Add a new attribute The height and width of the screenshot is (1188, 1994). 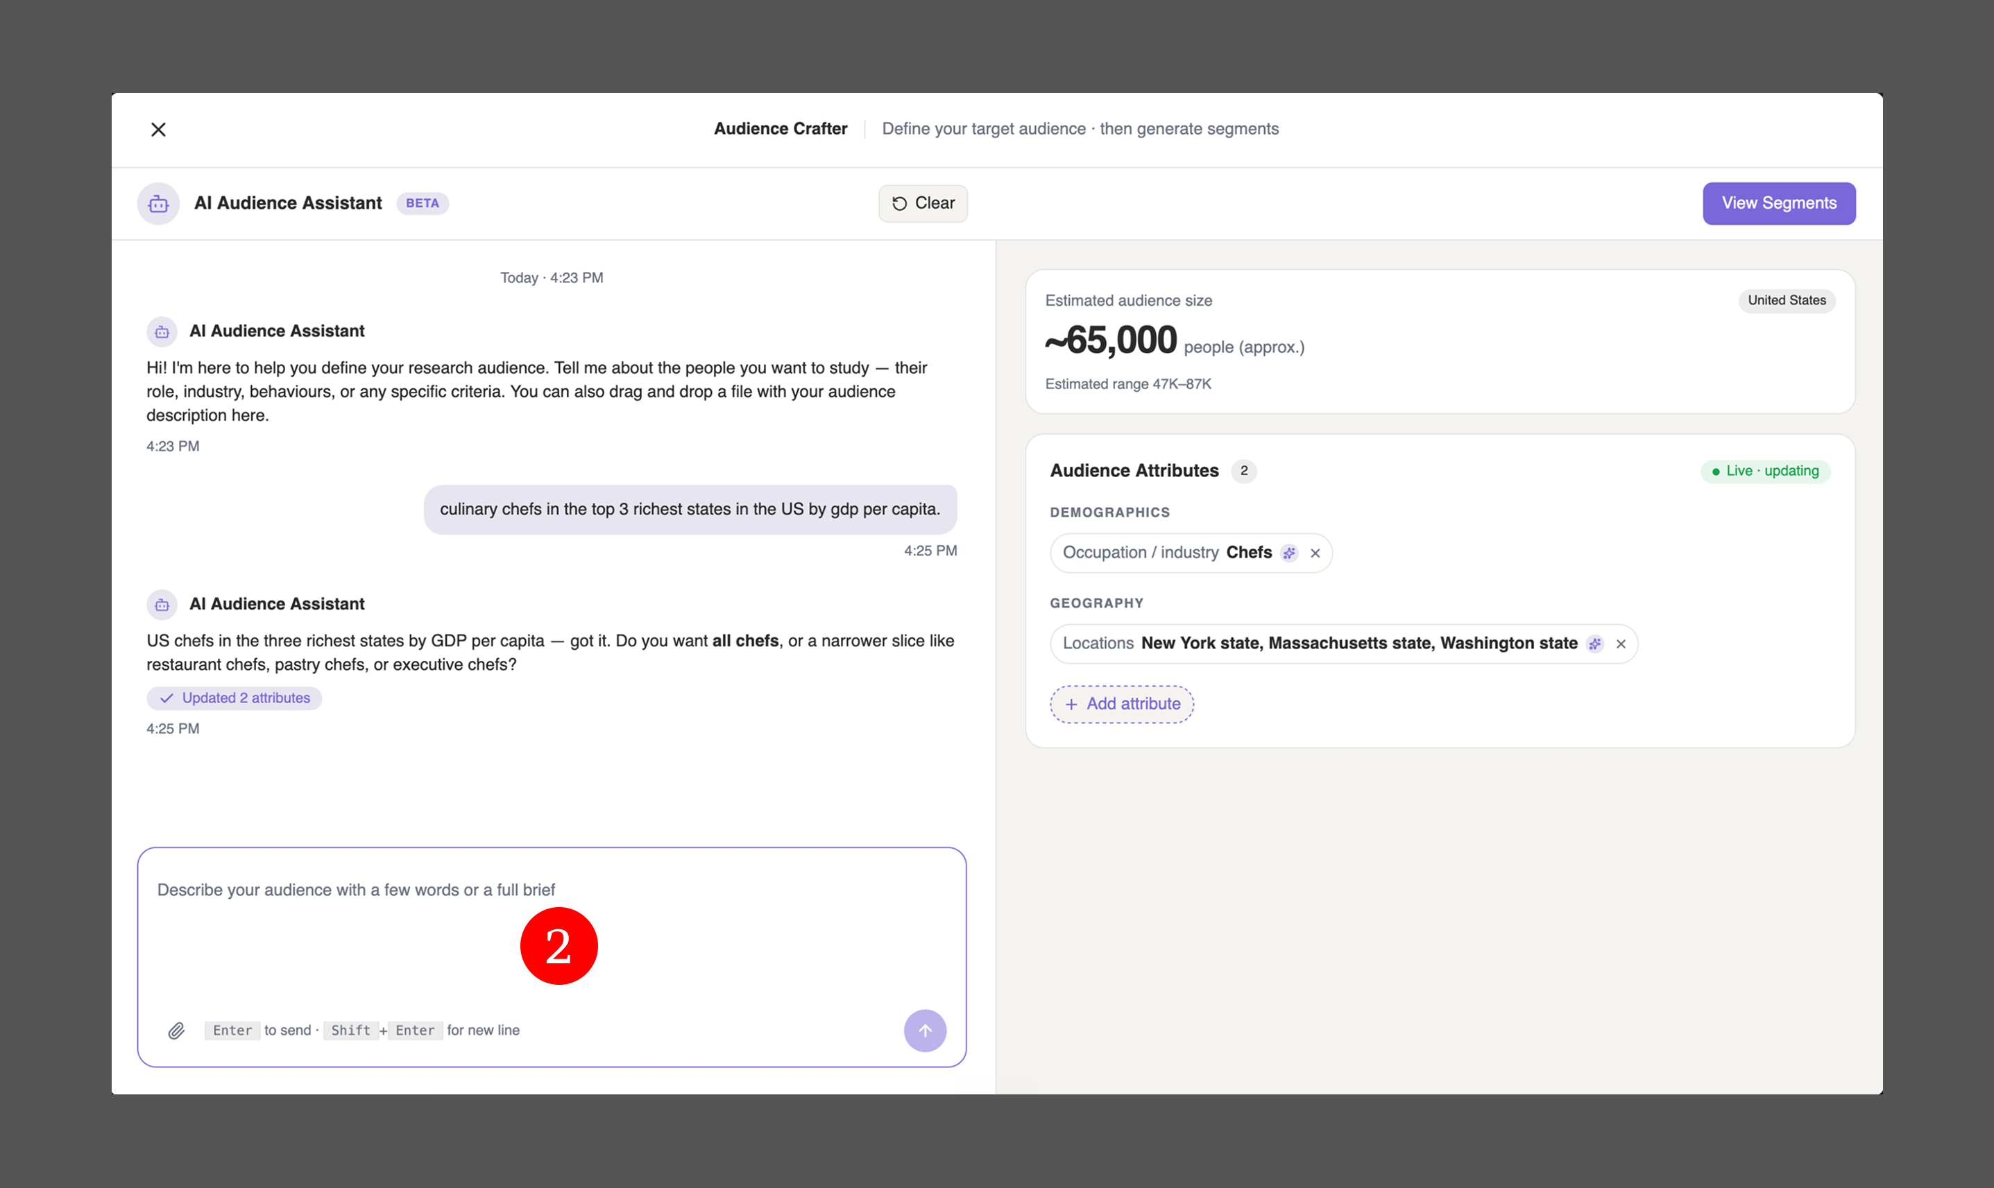pos(1122,705)
